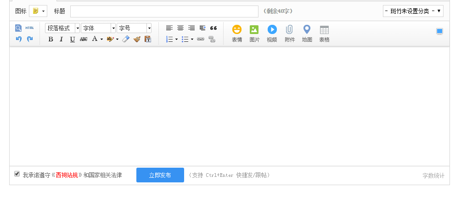Select the eraser clear-formatting tool
The width and height of the screenshot is (455, 198).
[126, 40]
